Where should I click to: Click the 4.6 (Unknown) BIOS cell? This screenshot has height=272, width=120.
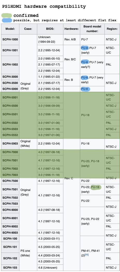[50, 268]
